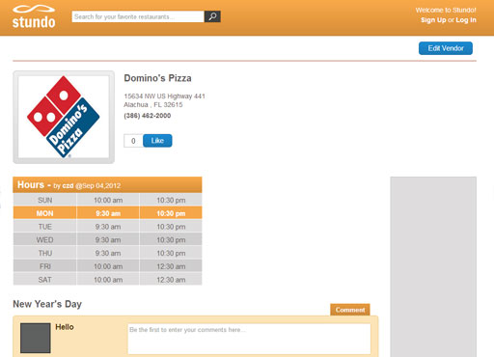Open the Log In link
494x357 pixels.
coord(466,20)
